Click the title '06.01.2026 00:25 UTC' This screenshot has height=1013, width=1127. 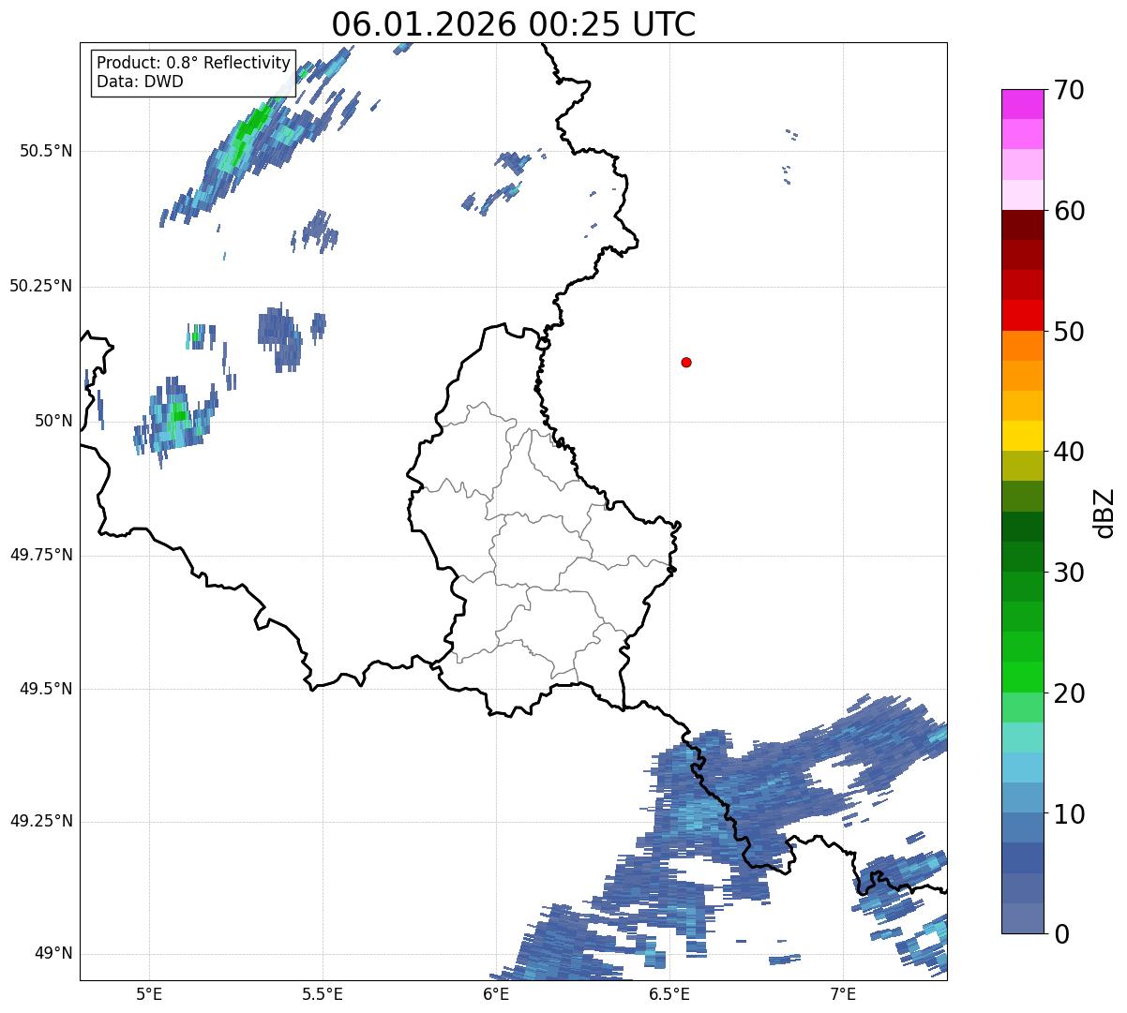click(x=514, y=24)
